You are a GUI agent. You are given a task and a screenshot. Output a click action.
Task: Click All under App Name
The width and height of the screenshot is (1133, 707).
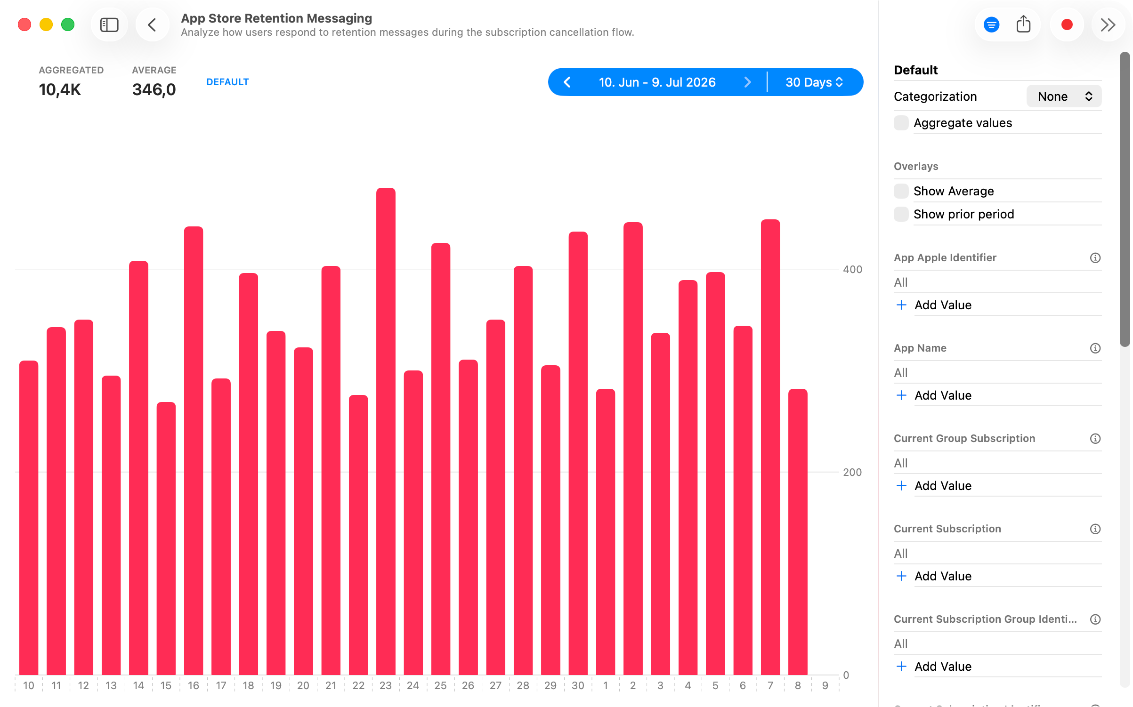click(901, 373)
